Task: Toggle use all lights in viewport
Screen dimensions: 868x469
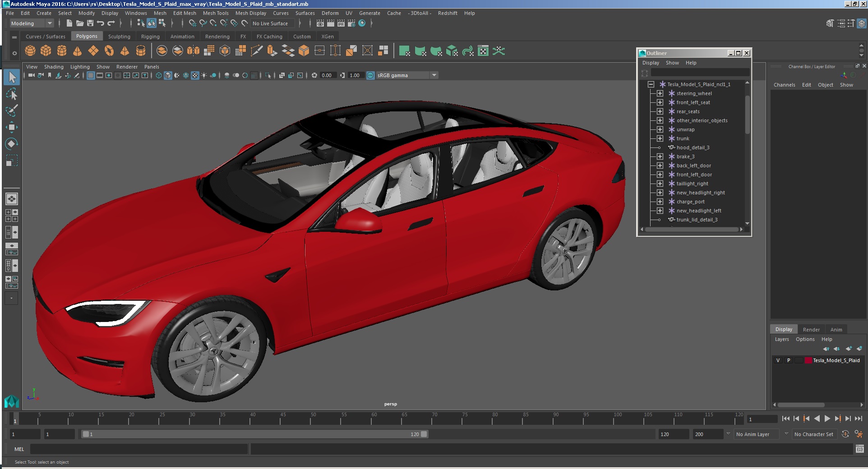Action: [x=204, y=75]
